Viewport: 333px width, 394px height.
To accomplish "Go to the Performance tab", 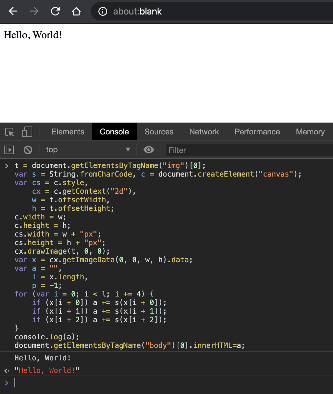I will (257, 132).
